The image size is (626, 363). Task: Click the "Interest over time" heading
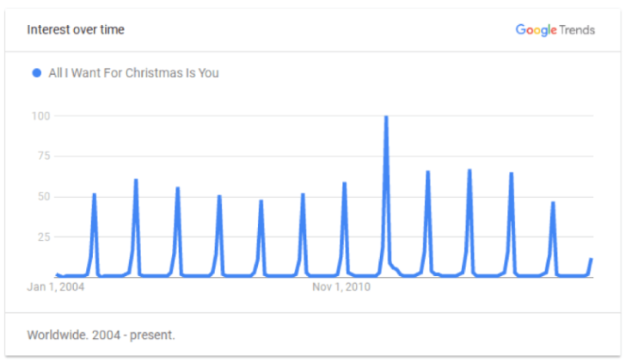(76, 30)
